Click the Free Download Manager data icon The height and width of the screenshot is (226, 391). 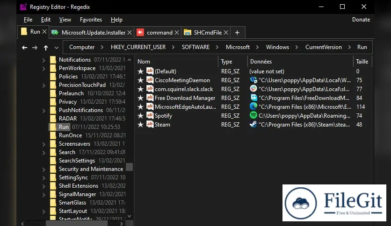253,98
